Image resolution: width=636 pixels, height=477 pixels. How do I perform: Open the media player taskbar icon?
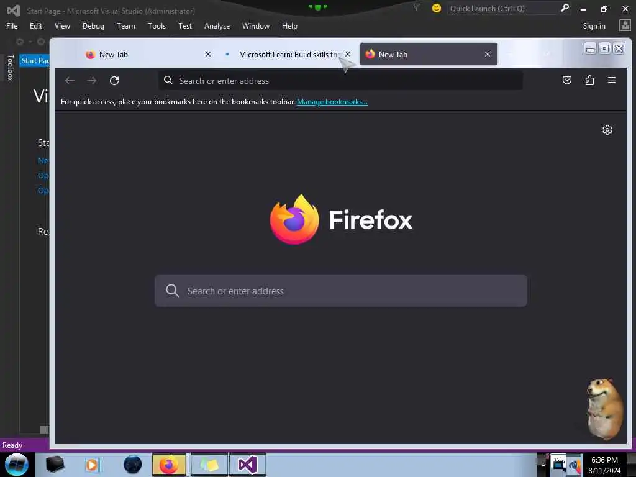92,465
